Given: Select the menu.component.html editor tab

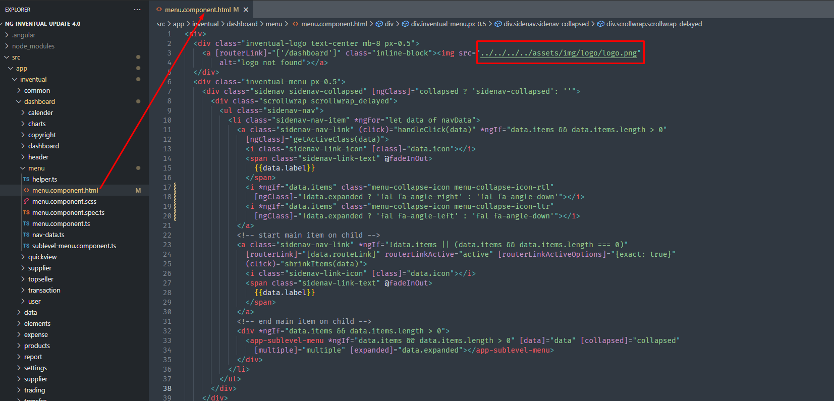Looking at the screenshot, I should pyautogui.click(x=202, y=10).
